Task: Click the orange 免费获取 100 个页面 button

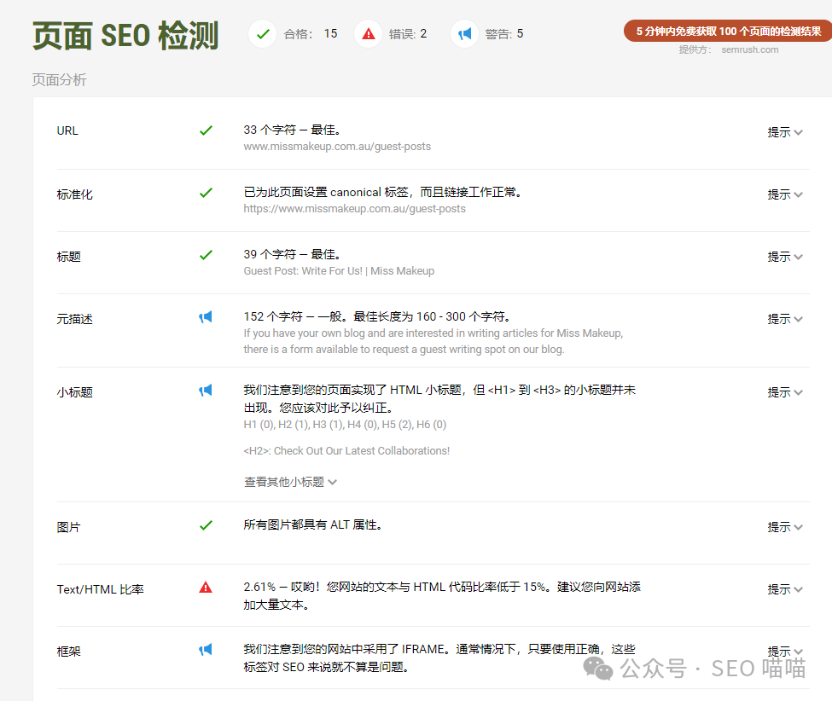Action: click(728, 32)
